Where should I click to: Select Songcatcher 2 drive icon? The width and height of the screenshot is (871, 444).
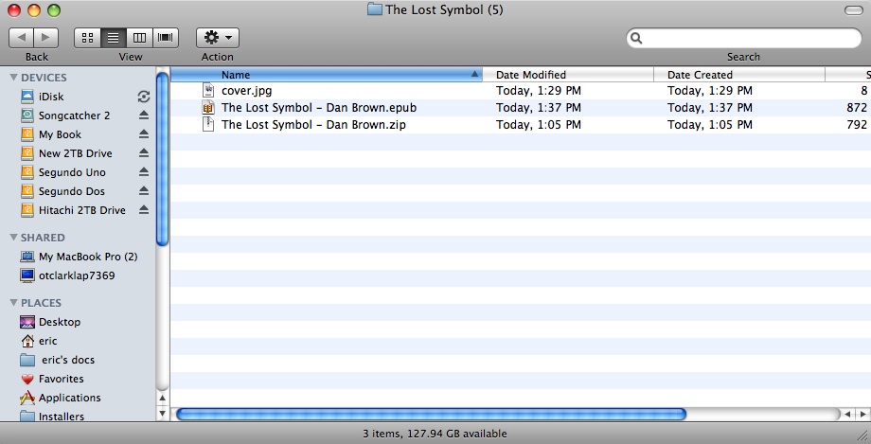click(x=27, y=115)
